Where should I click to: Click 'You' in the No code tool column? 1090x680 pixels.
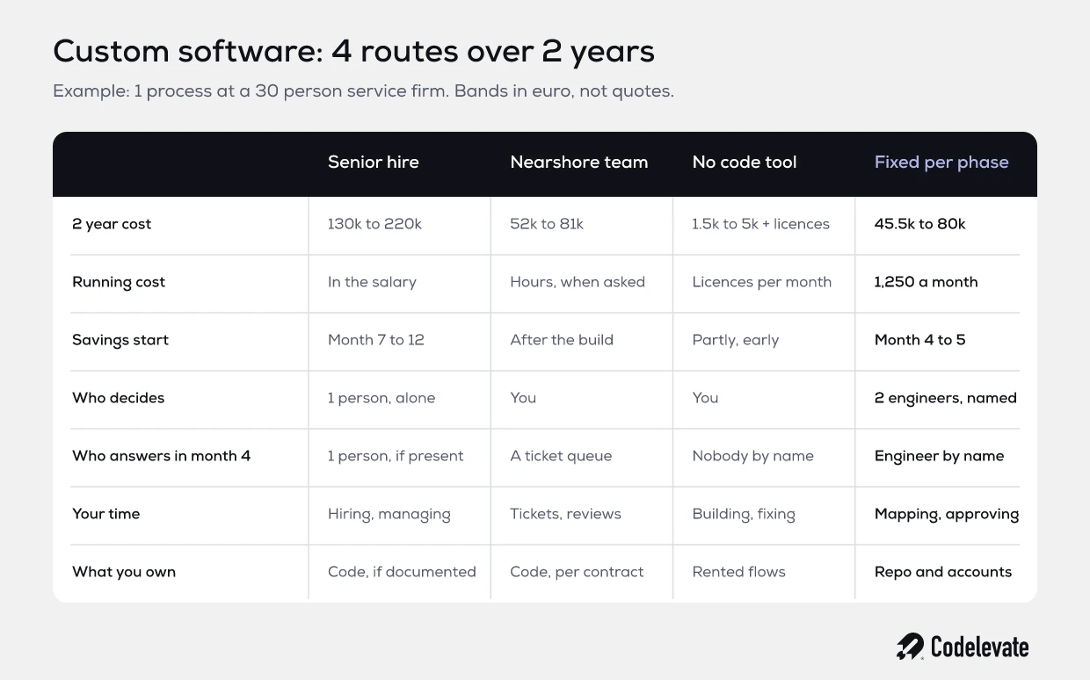pos(706,398)
